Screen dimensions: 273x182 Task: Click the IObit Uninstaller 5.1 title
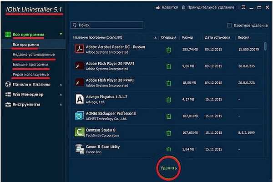click(34, 10)
